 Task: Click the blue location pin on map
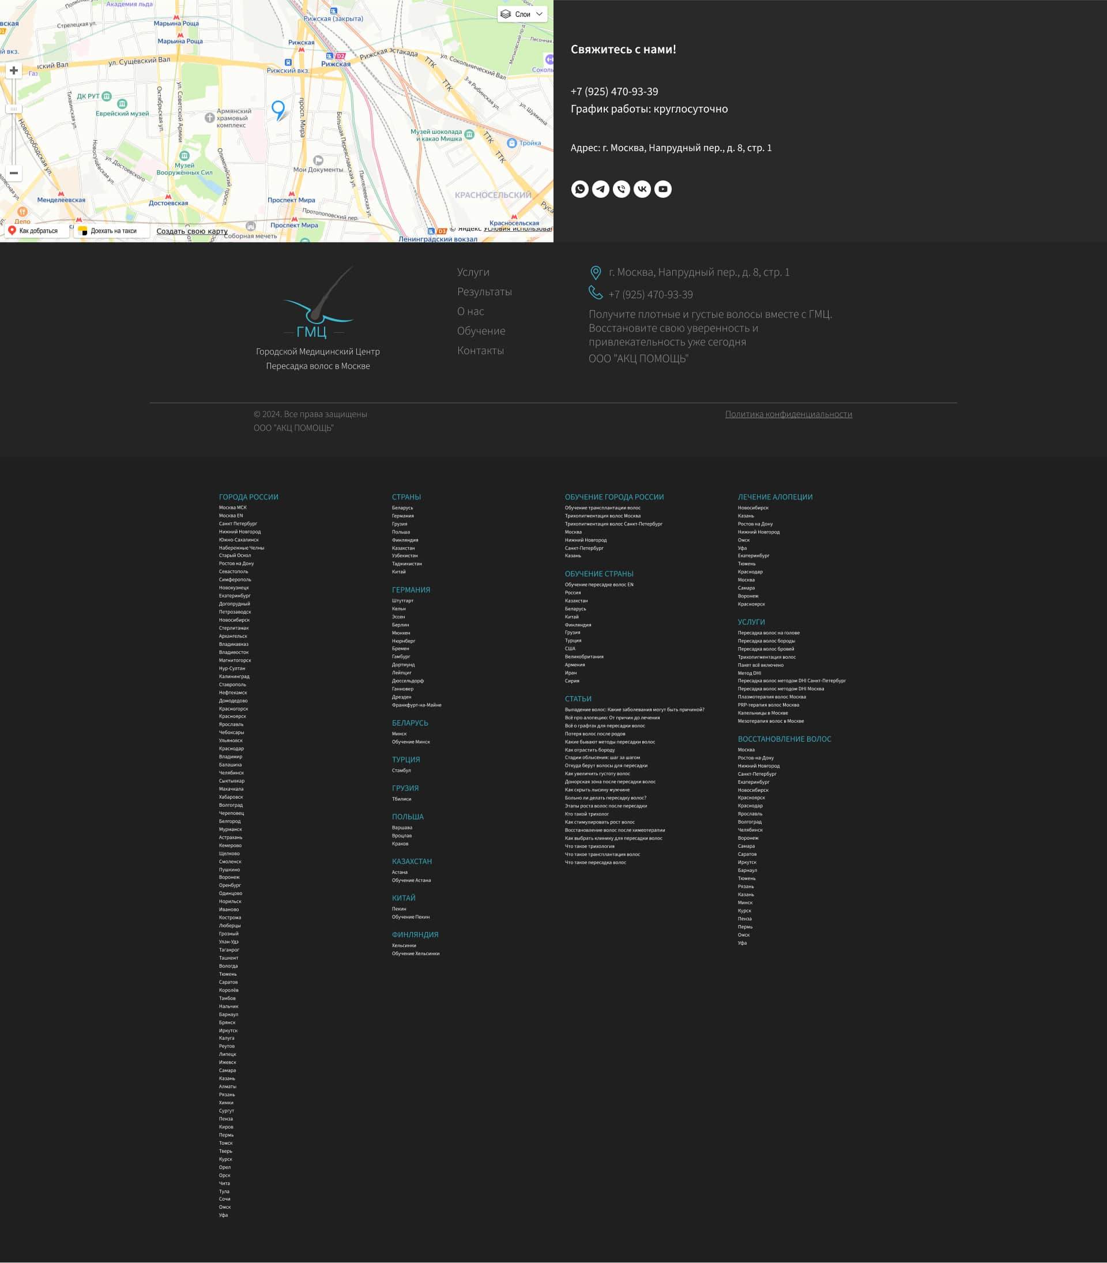278,110
